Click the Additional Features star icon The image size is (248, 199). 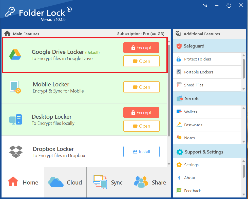tap(178, 34)
